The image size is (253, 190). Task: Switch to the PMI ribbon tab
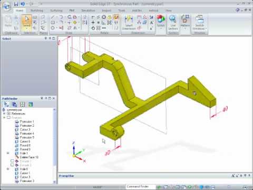(x=72, y=11)
